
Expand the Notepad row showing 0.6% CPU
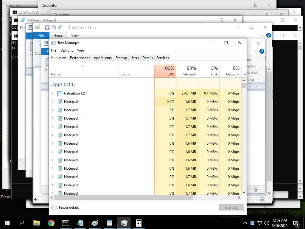coord(52,102)
